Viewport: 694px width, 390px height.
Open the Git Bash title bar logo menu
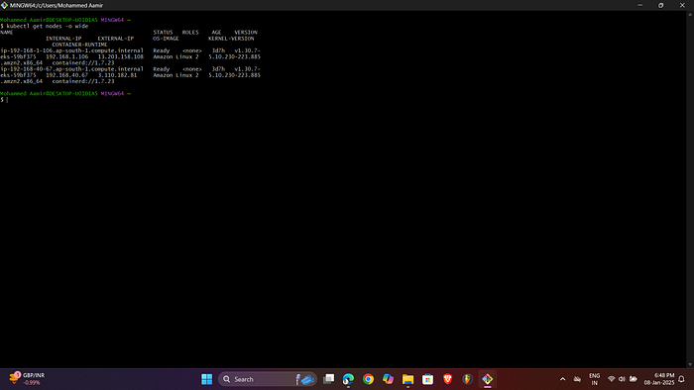click(x=4, y=5)
